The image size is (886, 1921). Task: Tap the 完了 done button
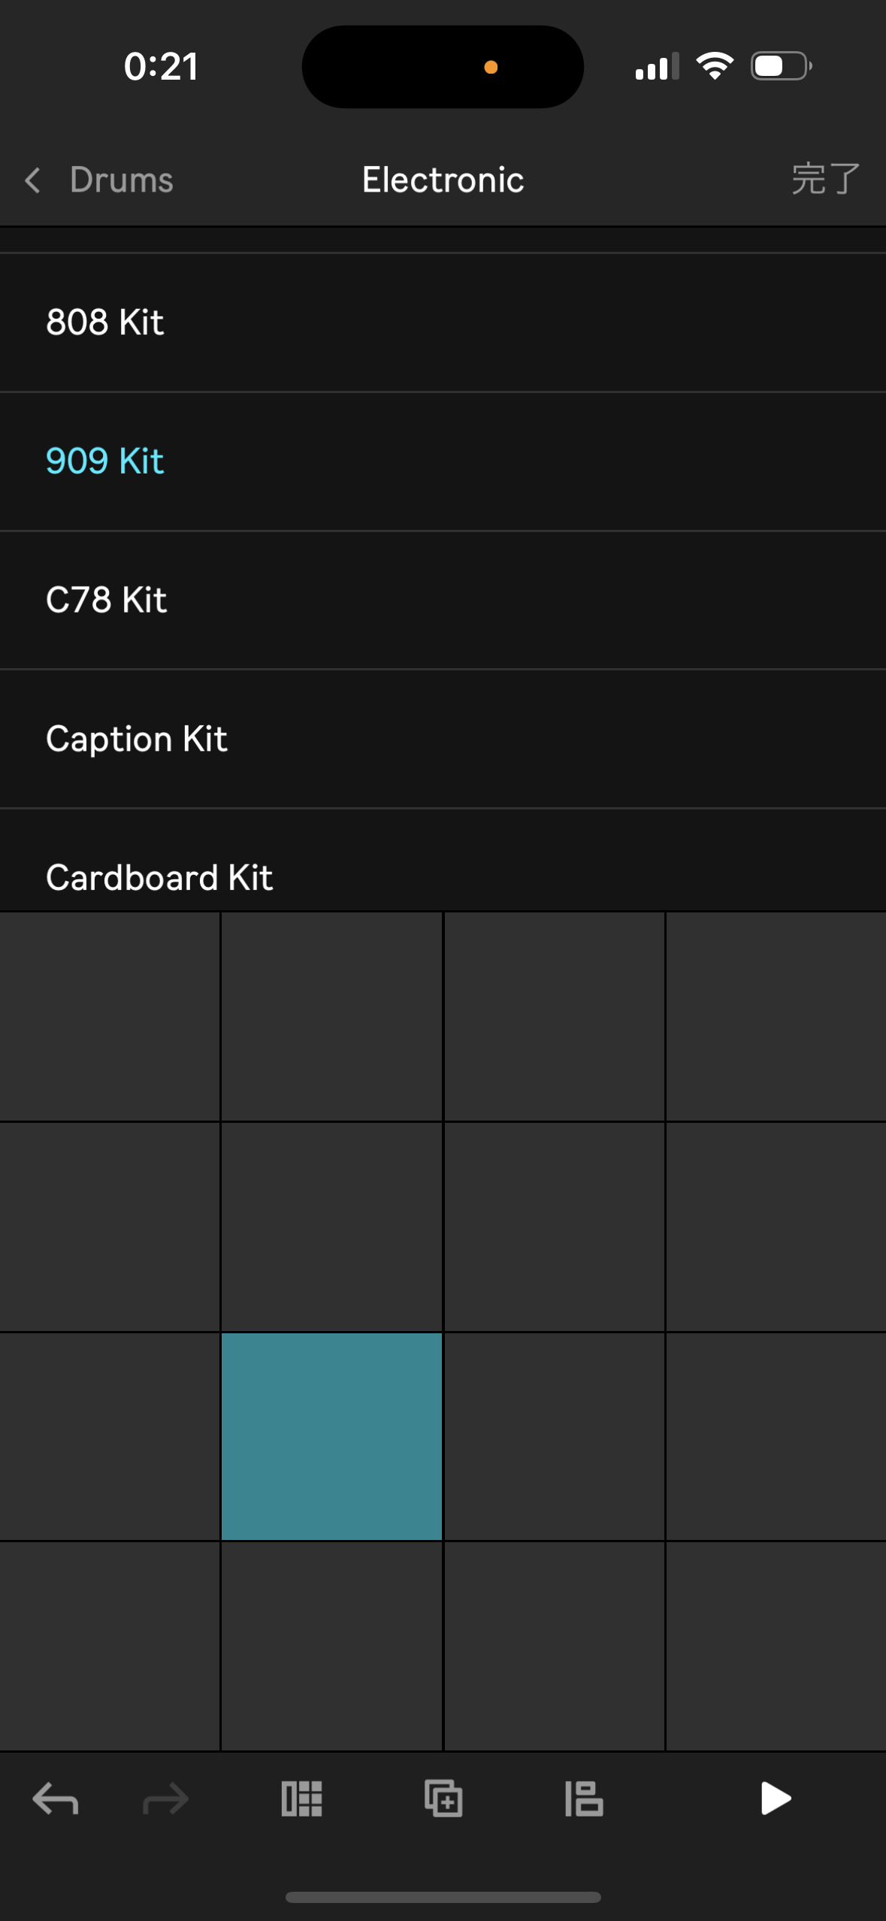coord(825,180)
